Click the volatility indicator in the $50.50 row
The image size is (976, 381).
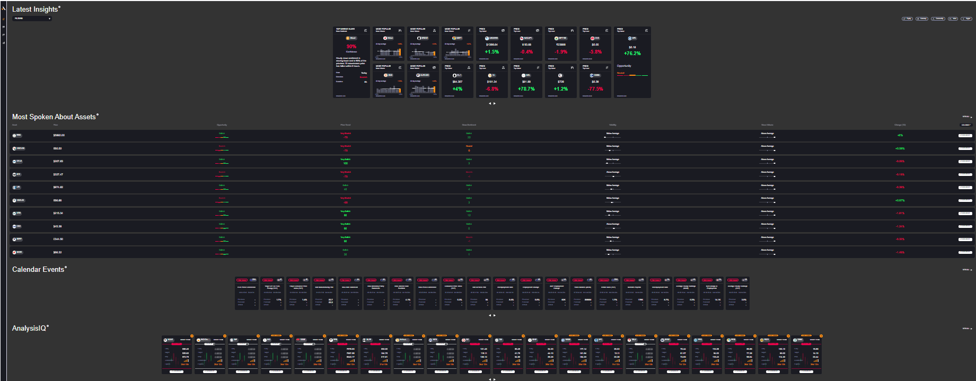pos(612,150)
